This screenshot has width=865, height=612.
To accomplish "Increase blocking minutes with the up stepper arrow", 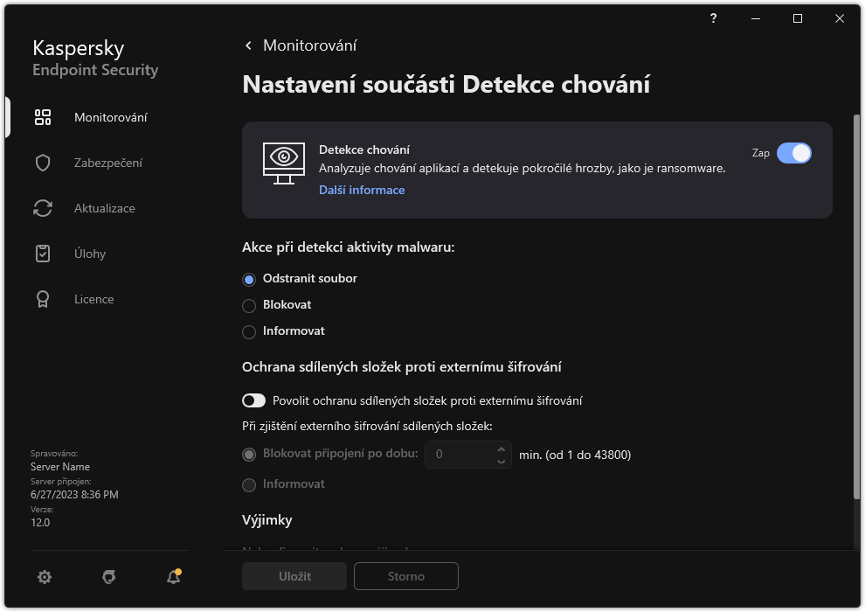I will point(500,449).
